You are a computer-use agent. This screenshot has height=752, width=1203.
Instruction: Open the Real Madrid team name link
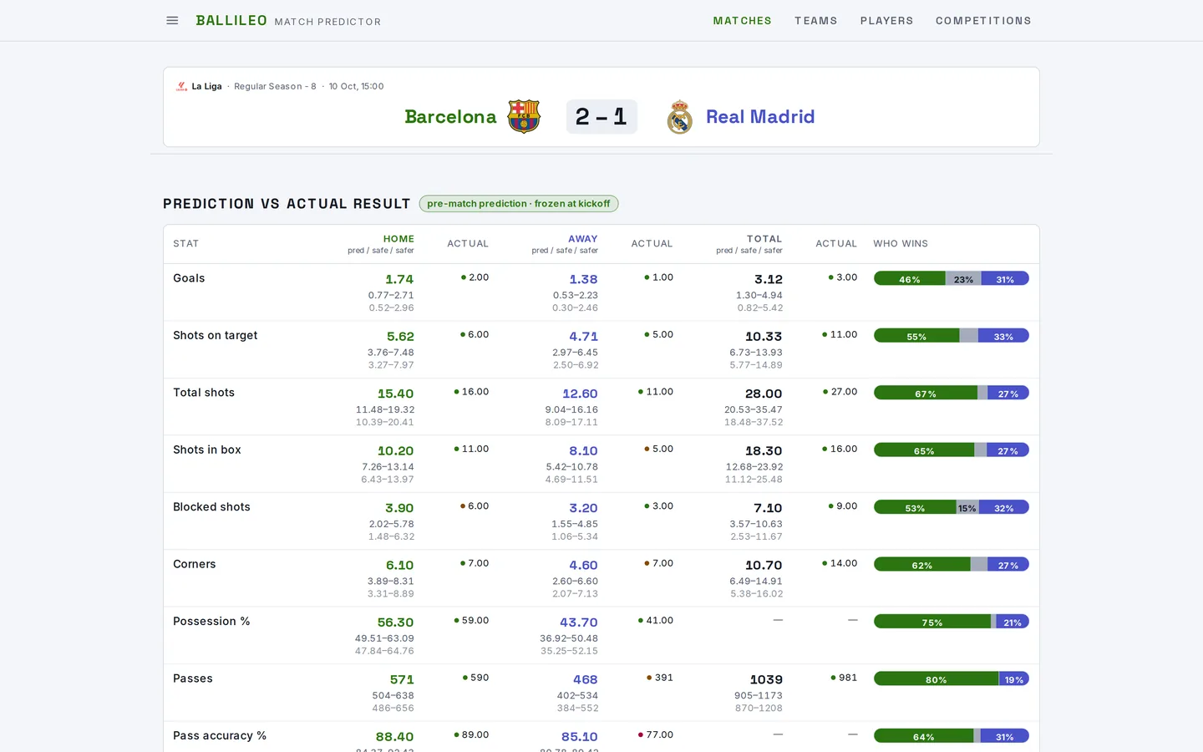[760, 117]
